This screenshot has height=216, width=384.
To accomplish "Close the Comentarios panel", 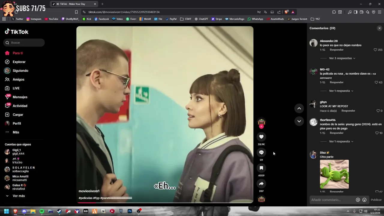I will coord(379,28).
